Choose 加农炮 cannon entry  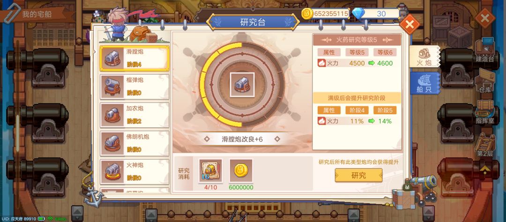coord(134,115)
